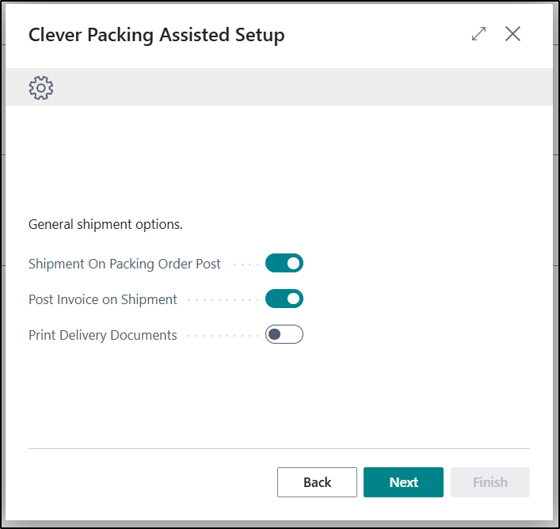This screenshot has width=560, height=529.
Task: Click empty footer space left of Back button
Action: 150,482
